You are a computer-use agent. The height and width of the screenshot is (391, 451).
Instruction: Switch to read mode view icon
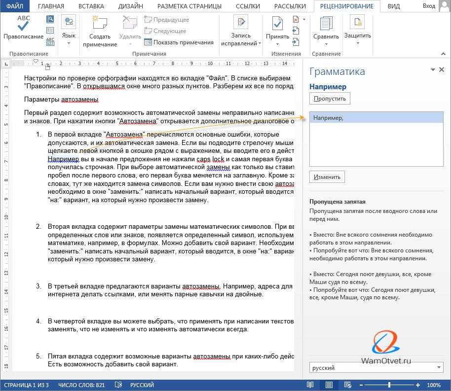pos(310,385)
